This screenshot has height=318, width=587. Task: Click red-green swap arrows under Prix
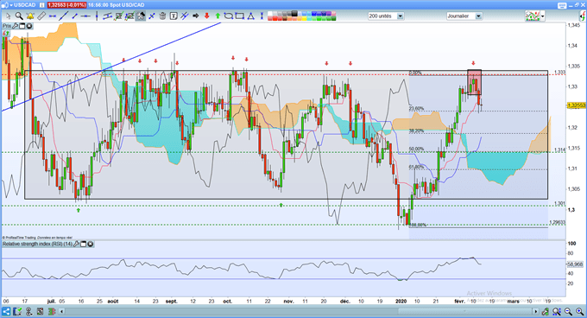tap(6, 34)
